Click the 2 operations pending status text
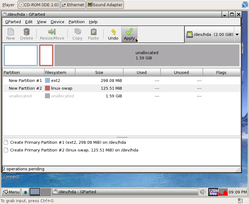Image resolution: width=249 pixels, height=204 pixels. pyautogui.click(x=23, y=169)
